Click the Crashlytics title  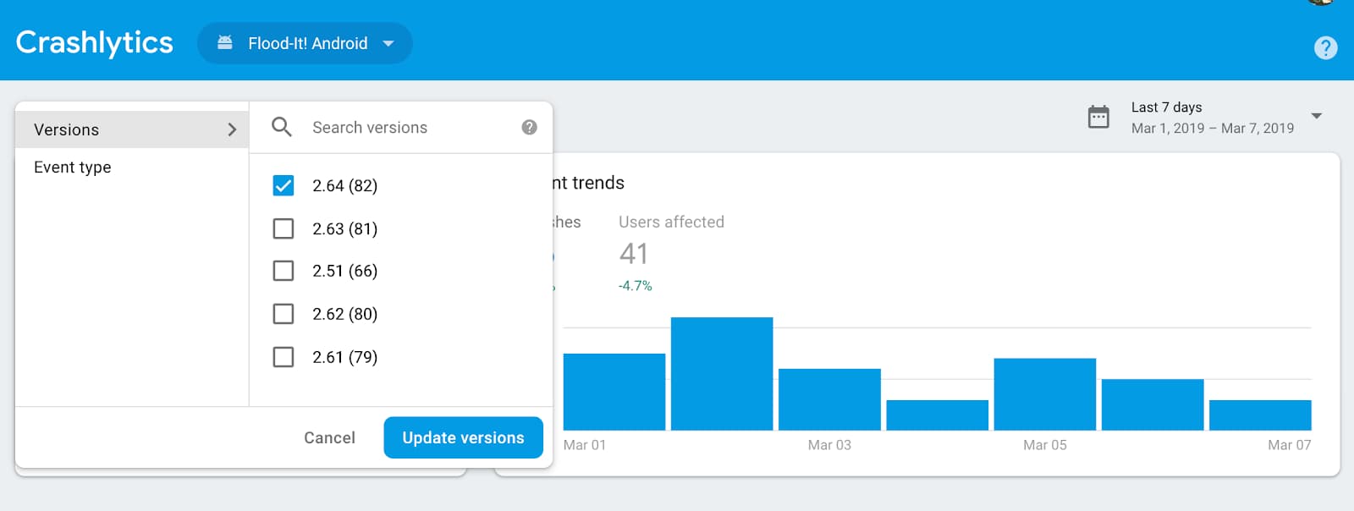(x=95, y=42)
